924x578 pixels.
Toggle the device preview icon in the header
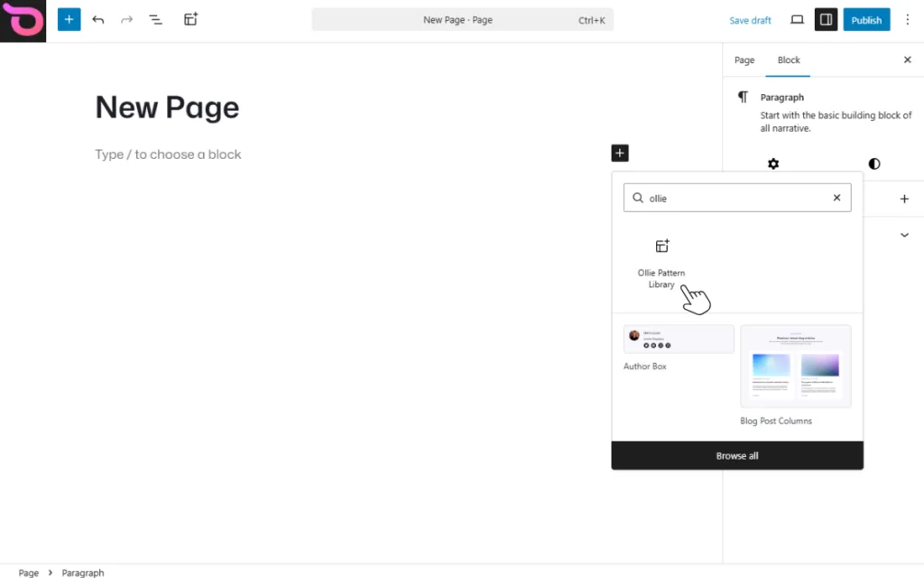click(797, 19)
